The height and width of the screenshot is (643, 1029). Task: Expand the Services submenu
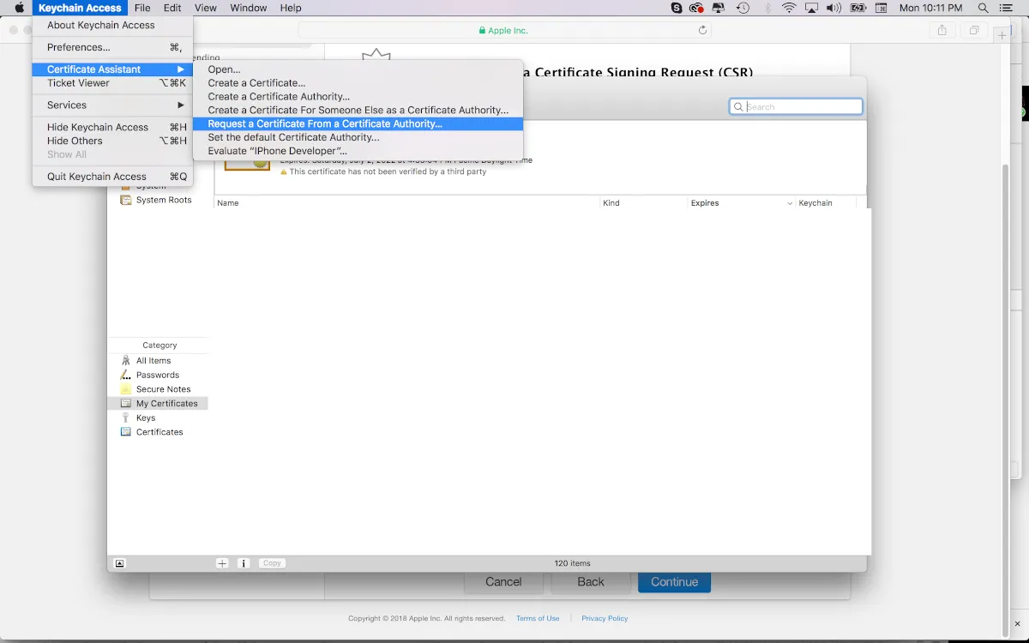click(x=112, y=105)
